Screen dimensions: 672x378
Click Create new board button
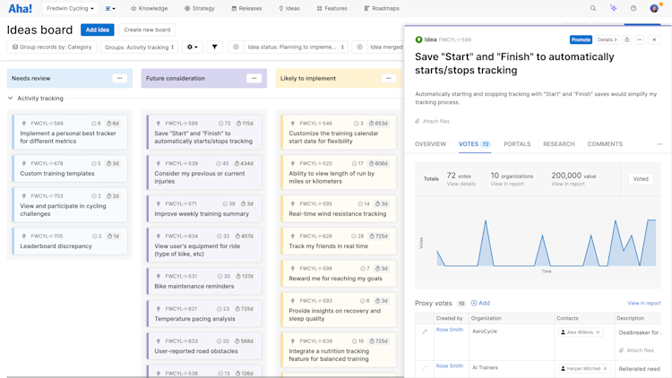click(147, 30)
